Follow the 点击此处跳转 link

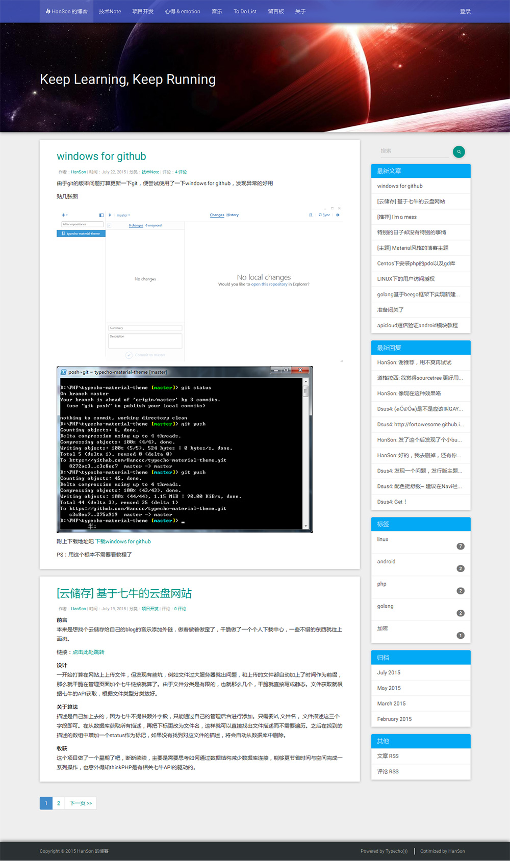[88, 652]
